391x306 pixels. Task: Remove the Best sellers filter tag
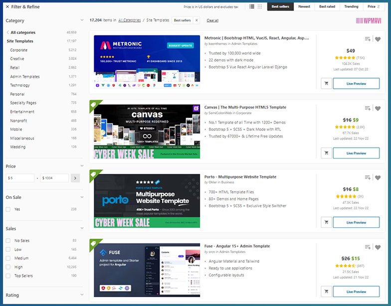tap(196, 20)
